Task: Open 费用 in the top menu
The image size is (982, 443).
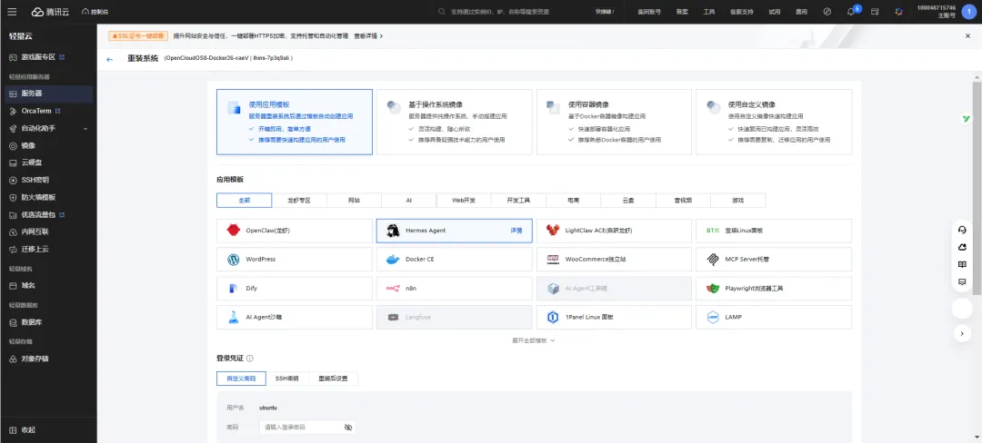Action: click(801, 11)
